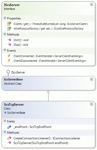
Task: Select the ClientDisconnected event row
Action: click(x=50, y=61)
